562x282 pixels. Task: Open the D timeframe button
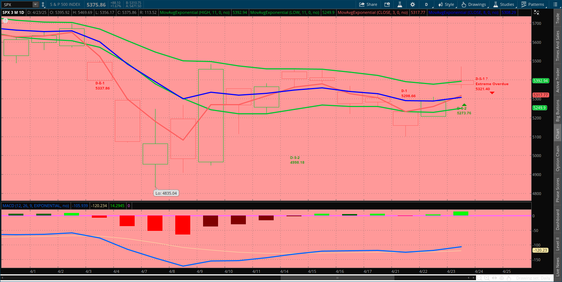(426, 4)
